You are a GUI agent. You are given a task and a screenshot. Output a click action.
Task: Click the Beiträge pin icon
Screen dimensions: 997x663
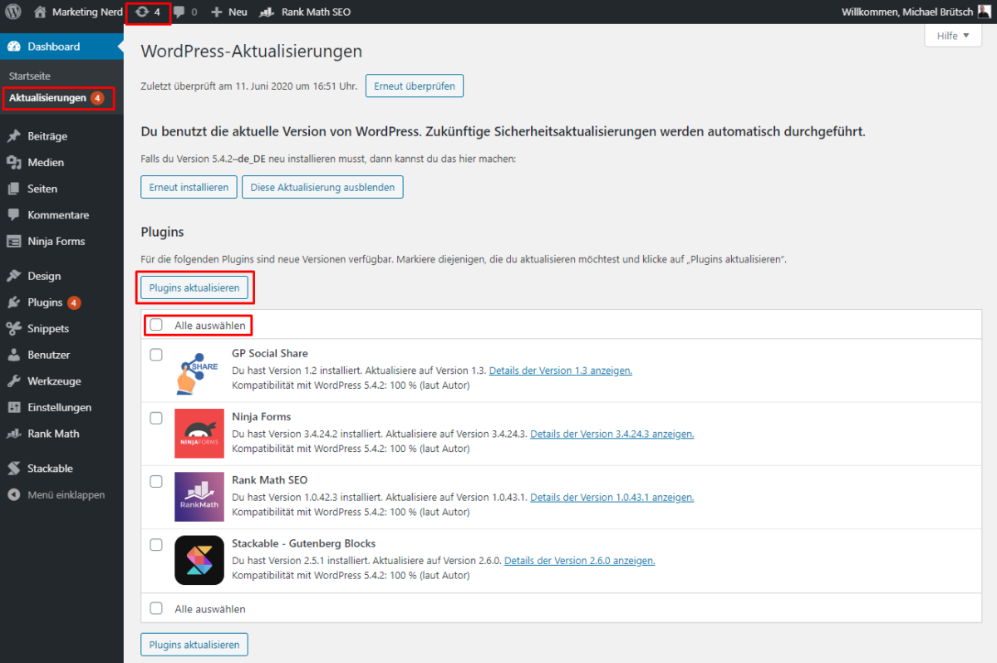(13, 136)
